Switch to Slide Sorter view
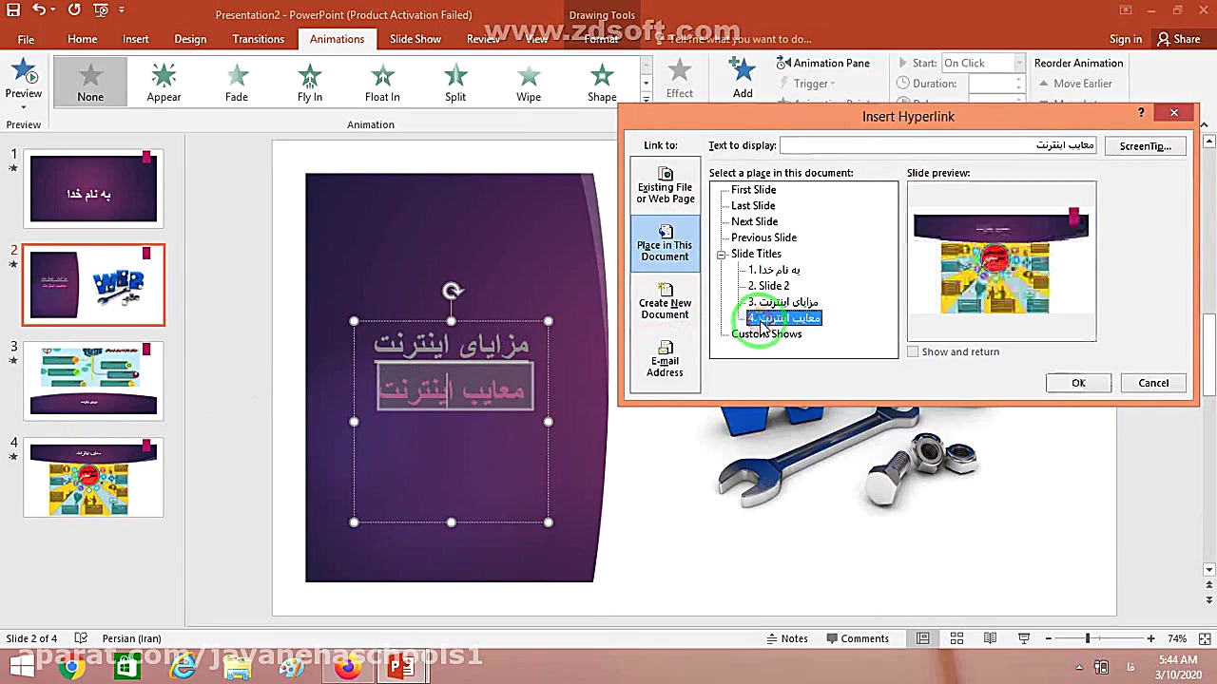The width and height of the screenshot is (1217, 684). point(956,638)
